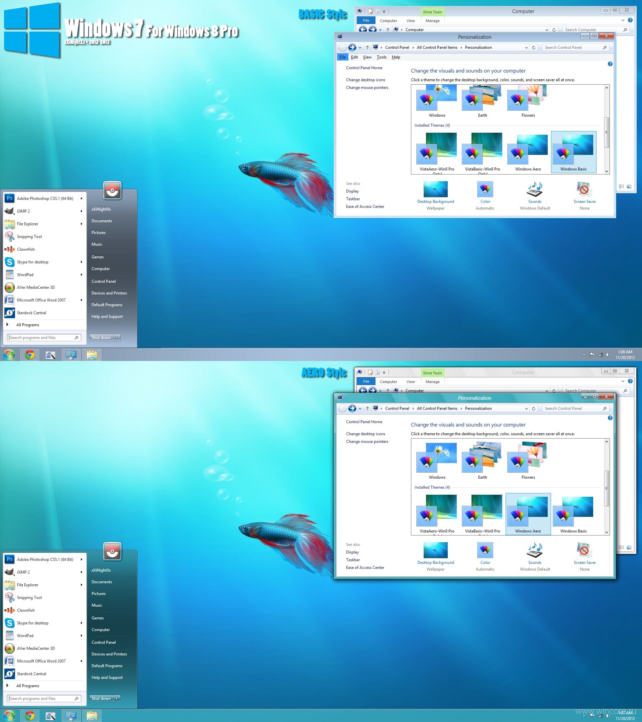Refresh the address bar in Basic Style Personalization window

tap(534, 47)
